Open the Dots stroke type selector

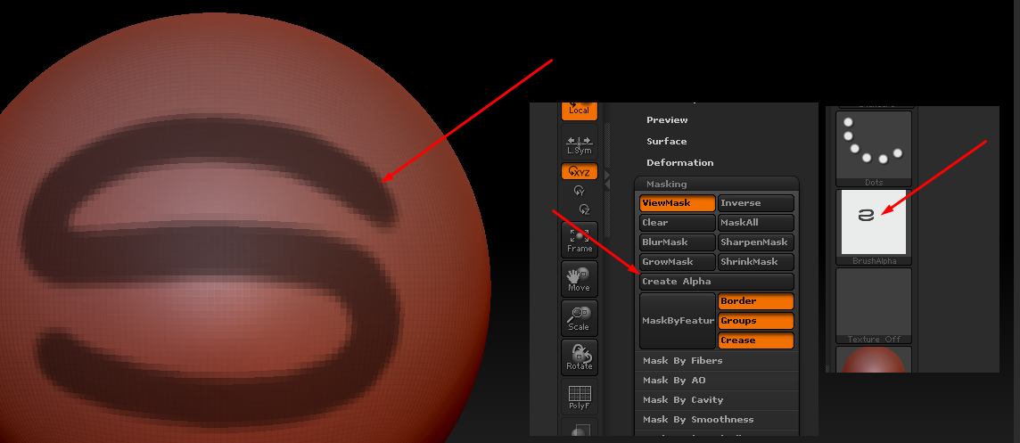[x=874, y=149]
